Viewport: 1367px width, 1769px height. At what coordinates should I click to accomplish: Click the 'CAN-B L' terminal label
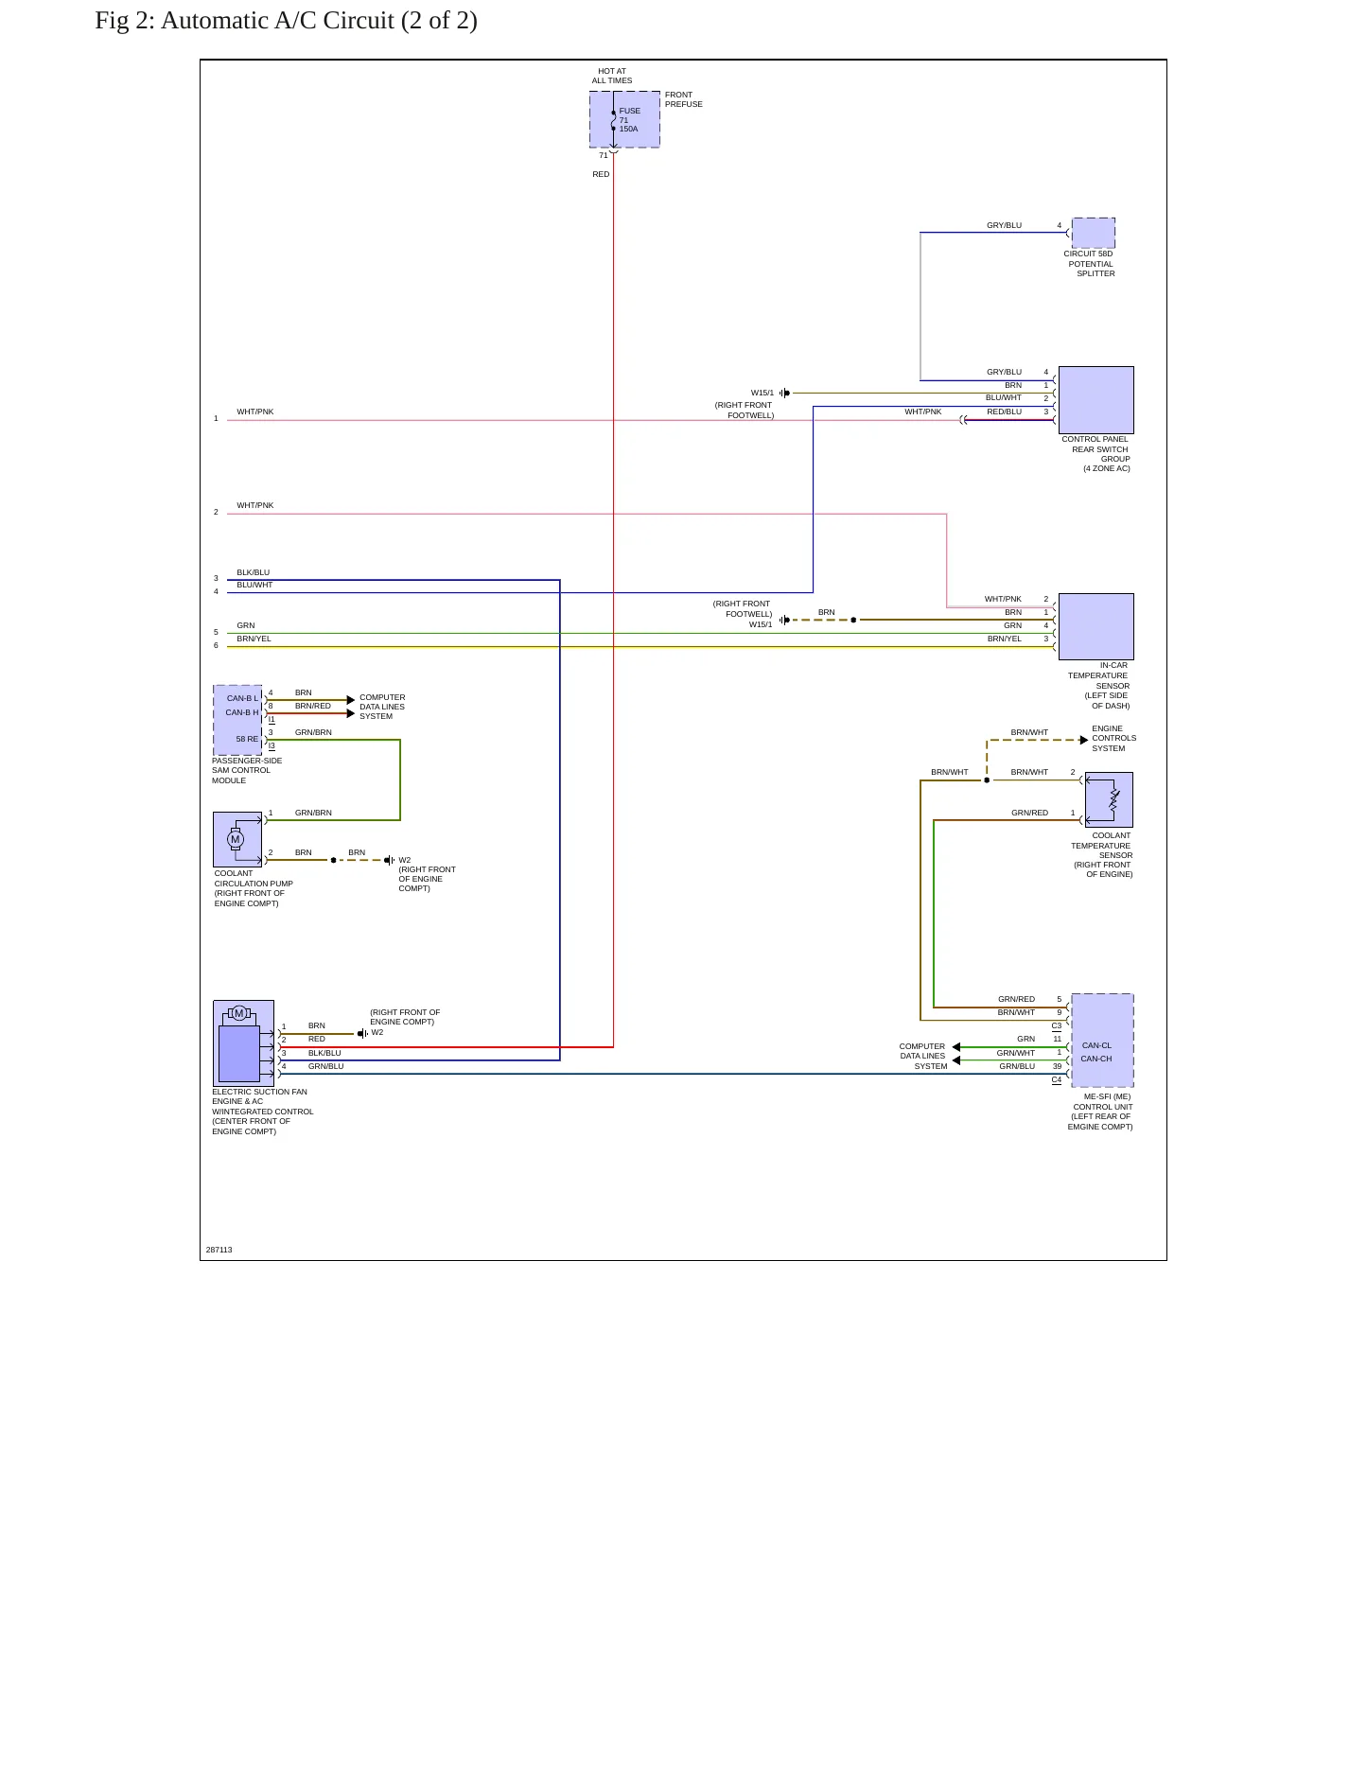[x=242, y=698]
